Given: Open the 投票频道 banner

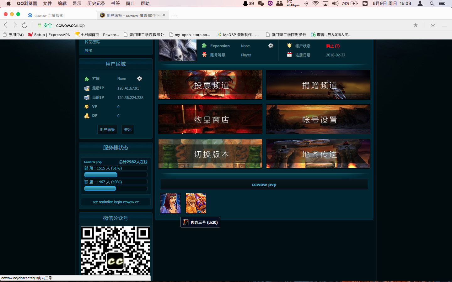Looking at the screenshot, I should tap(210, 85).
